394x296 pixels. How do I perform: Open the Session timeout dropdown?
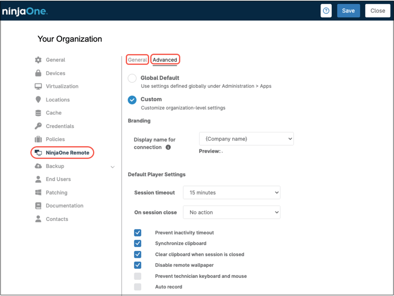pos(232,192)
